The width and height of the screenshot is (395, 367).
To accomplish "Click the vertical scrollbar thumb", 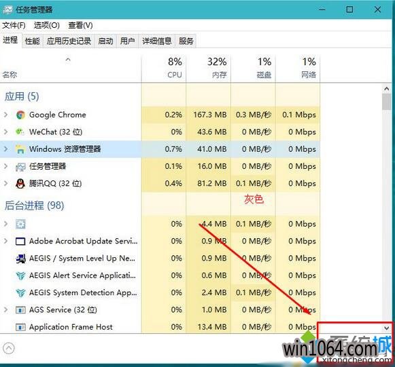I will 386,102.
